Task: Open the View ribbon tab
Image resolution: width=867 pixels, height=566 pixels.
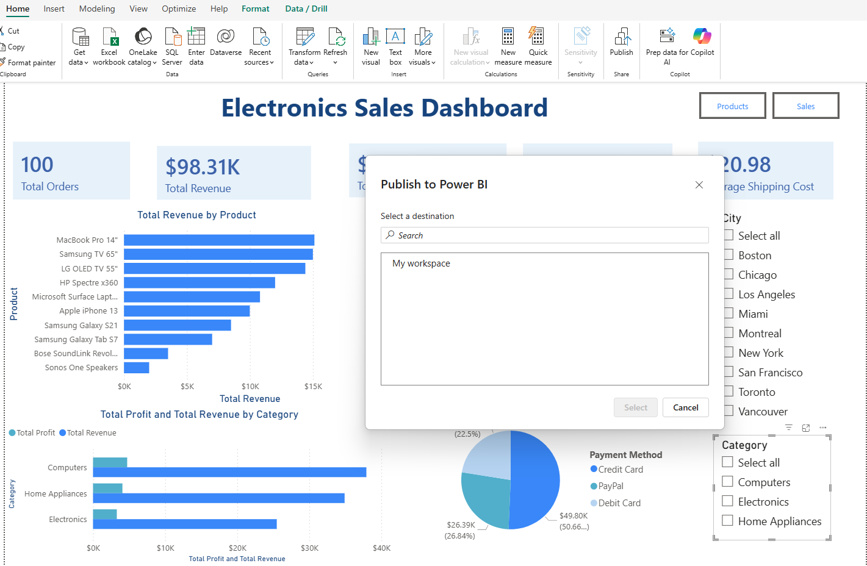Action: (139, 9)
